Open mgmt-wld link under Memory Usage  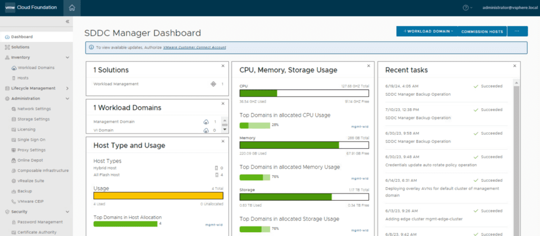[x=360, y=178]
